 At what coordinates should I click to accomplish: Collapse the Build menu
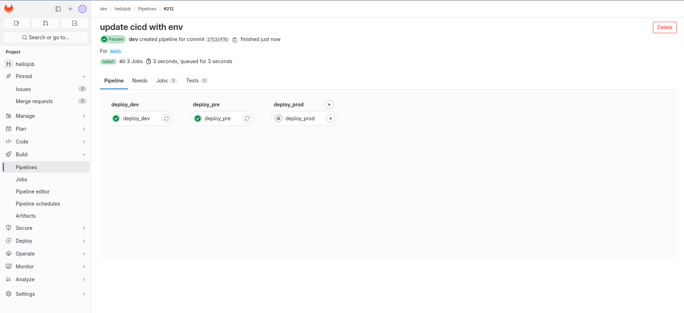click(46, 155)
